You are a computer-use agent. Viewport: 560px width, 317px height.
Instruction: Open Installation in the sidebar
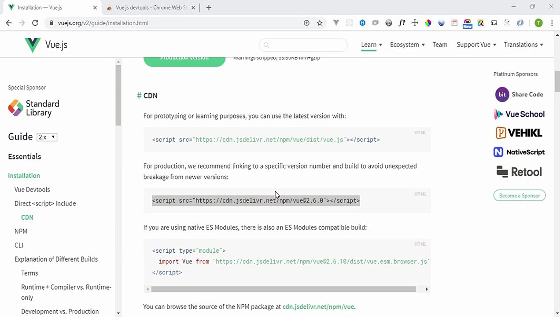24,175
